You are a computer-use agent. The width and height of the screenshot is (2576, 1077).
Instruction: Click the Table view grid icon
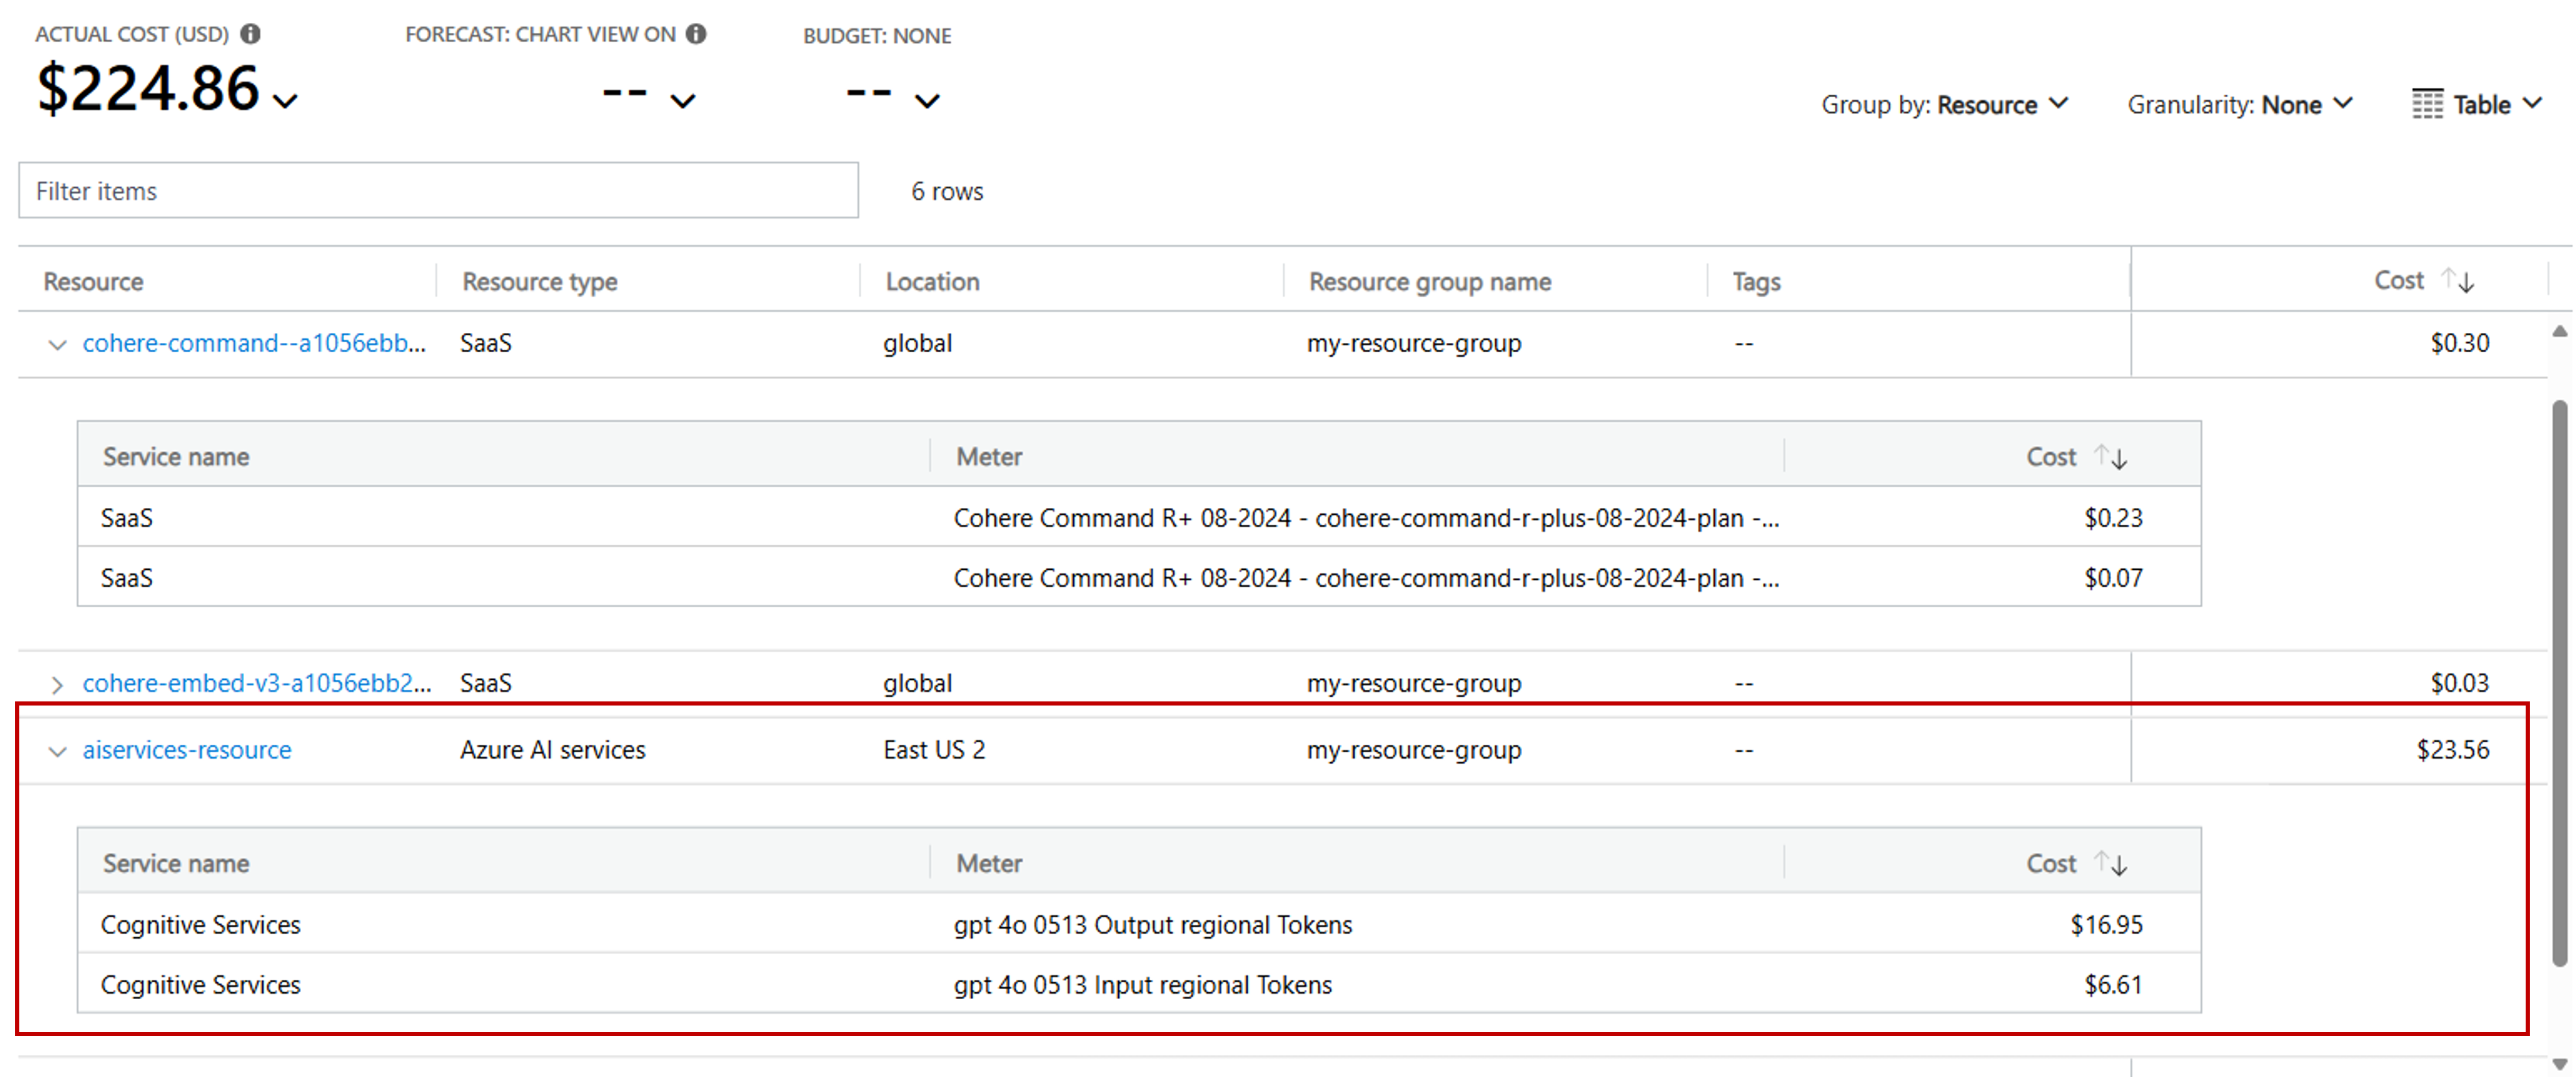(x=2427, y=104)
